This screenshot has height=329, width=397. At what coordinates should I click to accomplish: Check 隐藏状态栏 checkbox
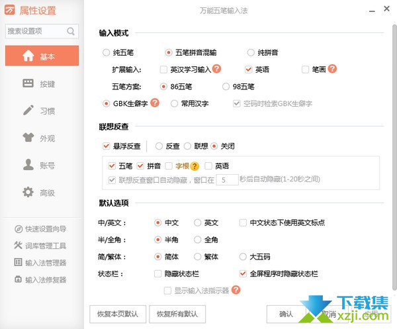coord(157,273)
